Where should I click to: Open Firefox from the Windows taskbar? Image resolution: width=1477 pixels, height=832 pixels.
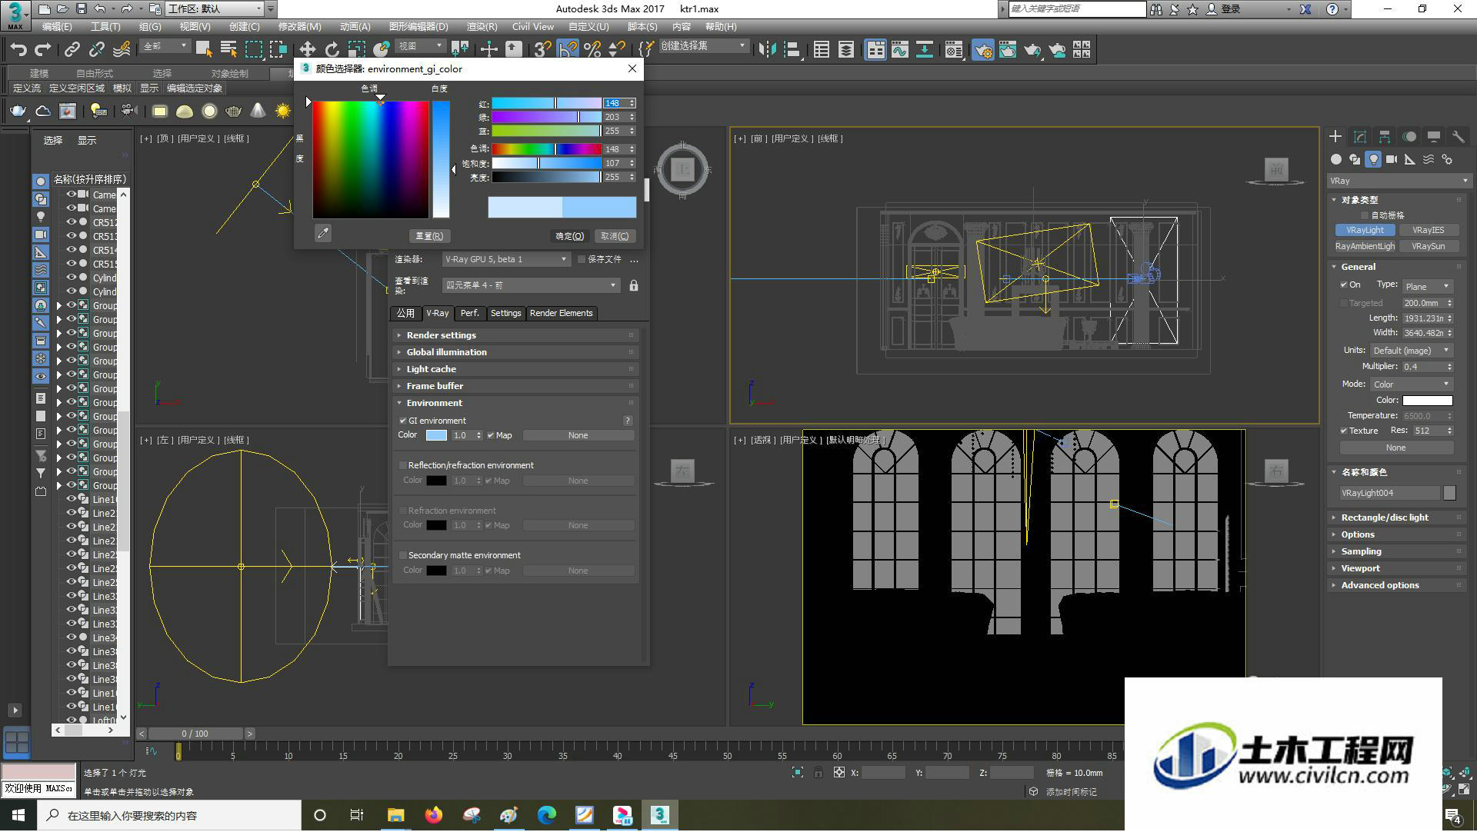click(x=434, y=815)
